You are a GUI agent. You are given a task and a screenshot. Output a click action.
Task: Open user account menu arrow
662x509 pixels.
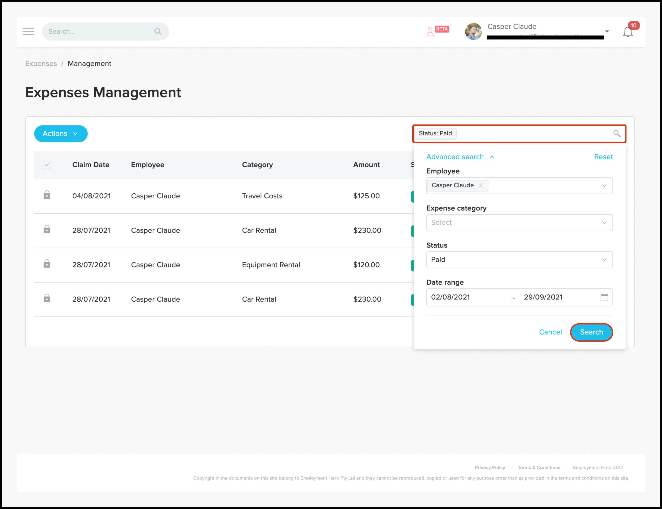[607, 32]
